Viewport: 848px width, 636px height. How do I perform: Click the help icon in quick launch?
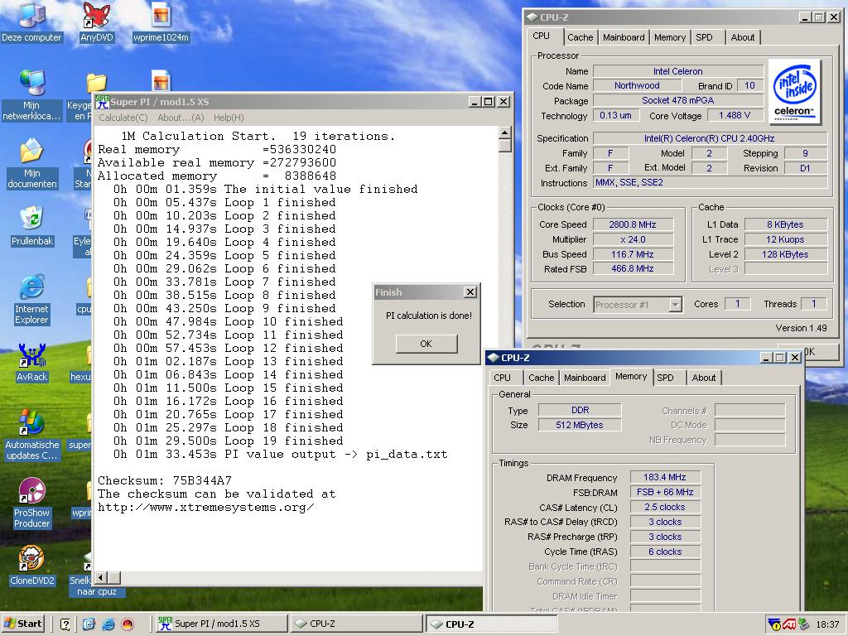(65, 624)
